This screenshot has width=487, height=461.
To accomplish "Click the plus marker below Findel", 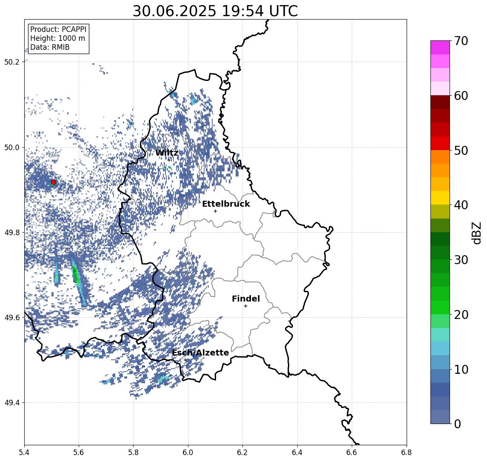I will [x=245, y=306].
